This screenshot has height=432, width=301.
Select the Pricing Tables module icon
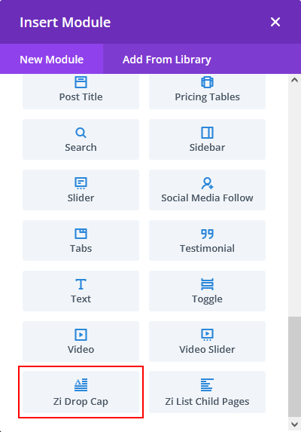(207, 82)
